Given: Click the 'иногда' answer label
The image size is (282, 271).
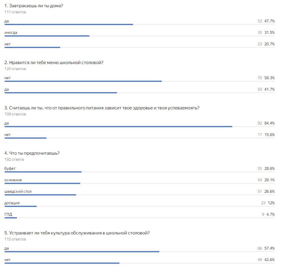Looking at the screenshot, I should (x=11, y=33).
